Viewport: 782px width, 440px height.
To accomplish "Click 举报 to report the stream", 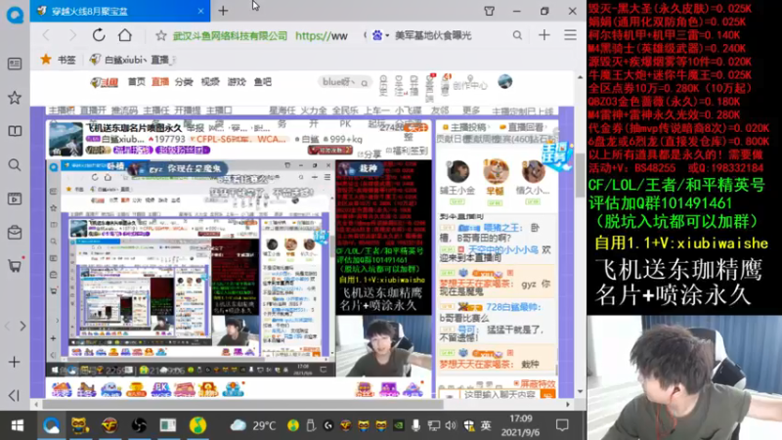I will (195, 128).
